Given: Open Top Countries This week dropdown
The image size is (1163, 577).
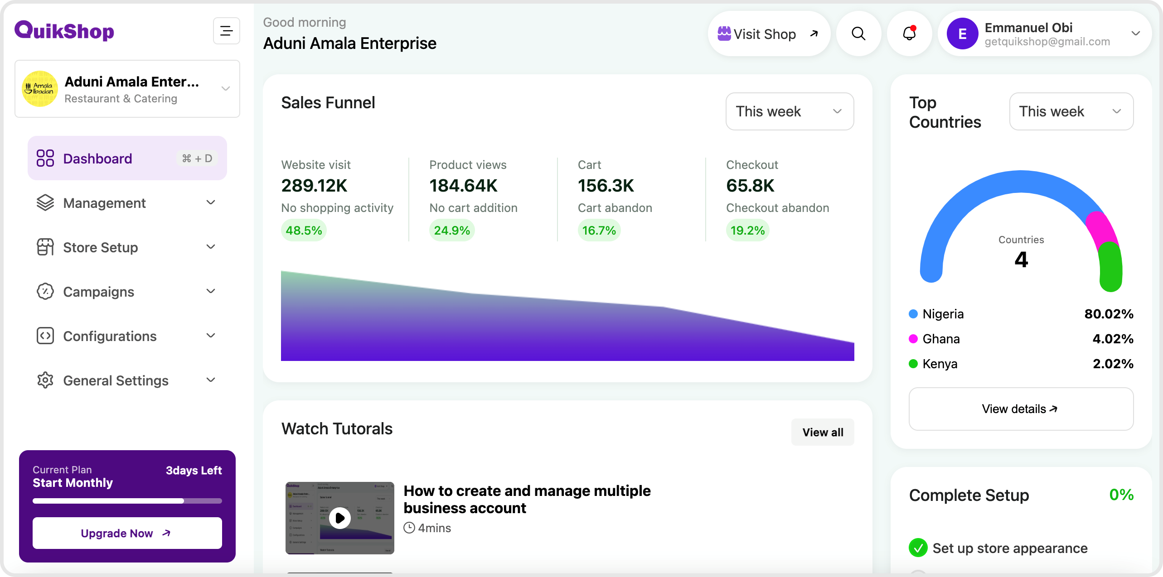Looking at the screenshot, I should [x=1071, y=111].
